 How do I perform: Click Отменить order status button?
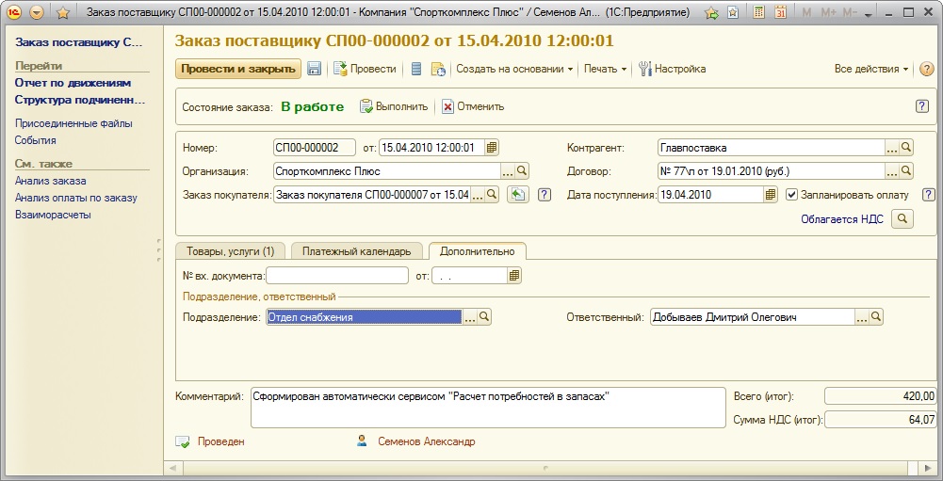pyautogui.click(x=473, y=106)
